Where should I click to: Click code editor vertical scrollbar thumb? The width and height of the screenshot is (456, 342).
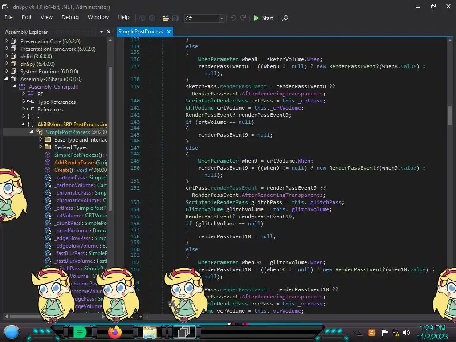coord(450,115)
